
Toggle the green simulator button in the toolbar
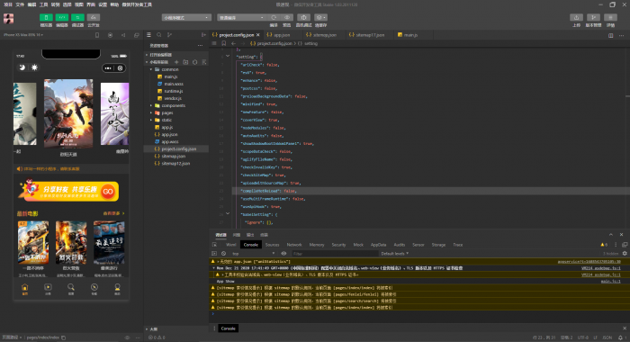[46, 17]
